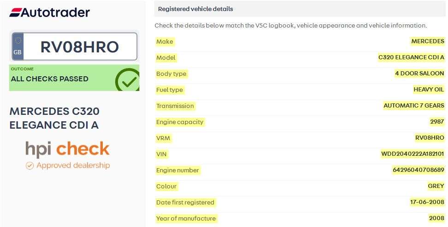448x227 pixels.
Task: Click the ALL CHECKS PASSED banner
Action: [x=74, y=78]
